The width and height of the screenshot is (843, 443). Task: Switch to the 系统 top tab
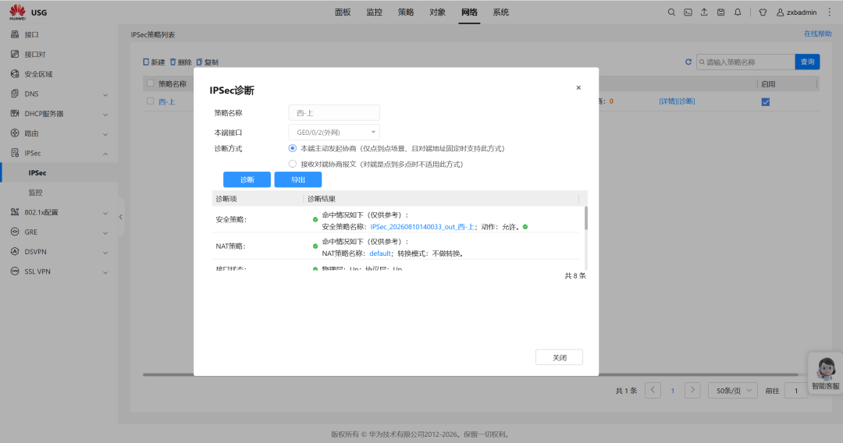(501, 12)
